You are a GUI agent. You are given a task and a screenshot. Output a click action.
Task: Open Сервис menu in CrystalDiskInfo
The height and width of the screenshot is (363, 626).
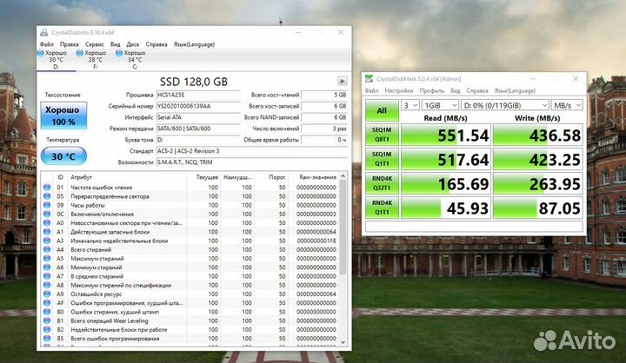coord(95,44)
